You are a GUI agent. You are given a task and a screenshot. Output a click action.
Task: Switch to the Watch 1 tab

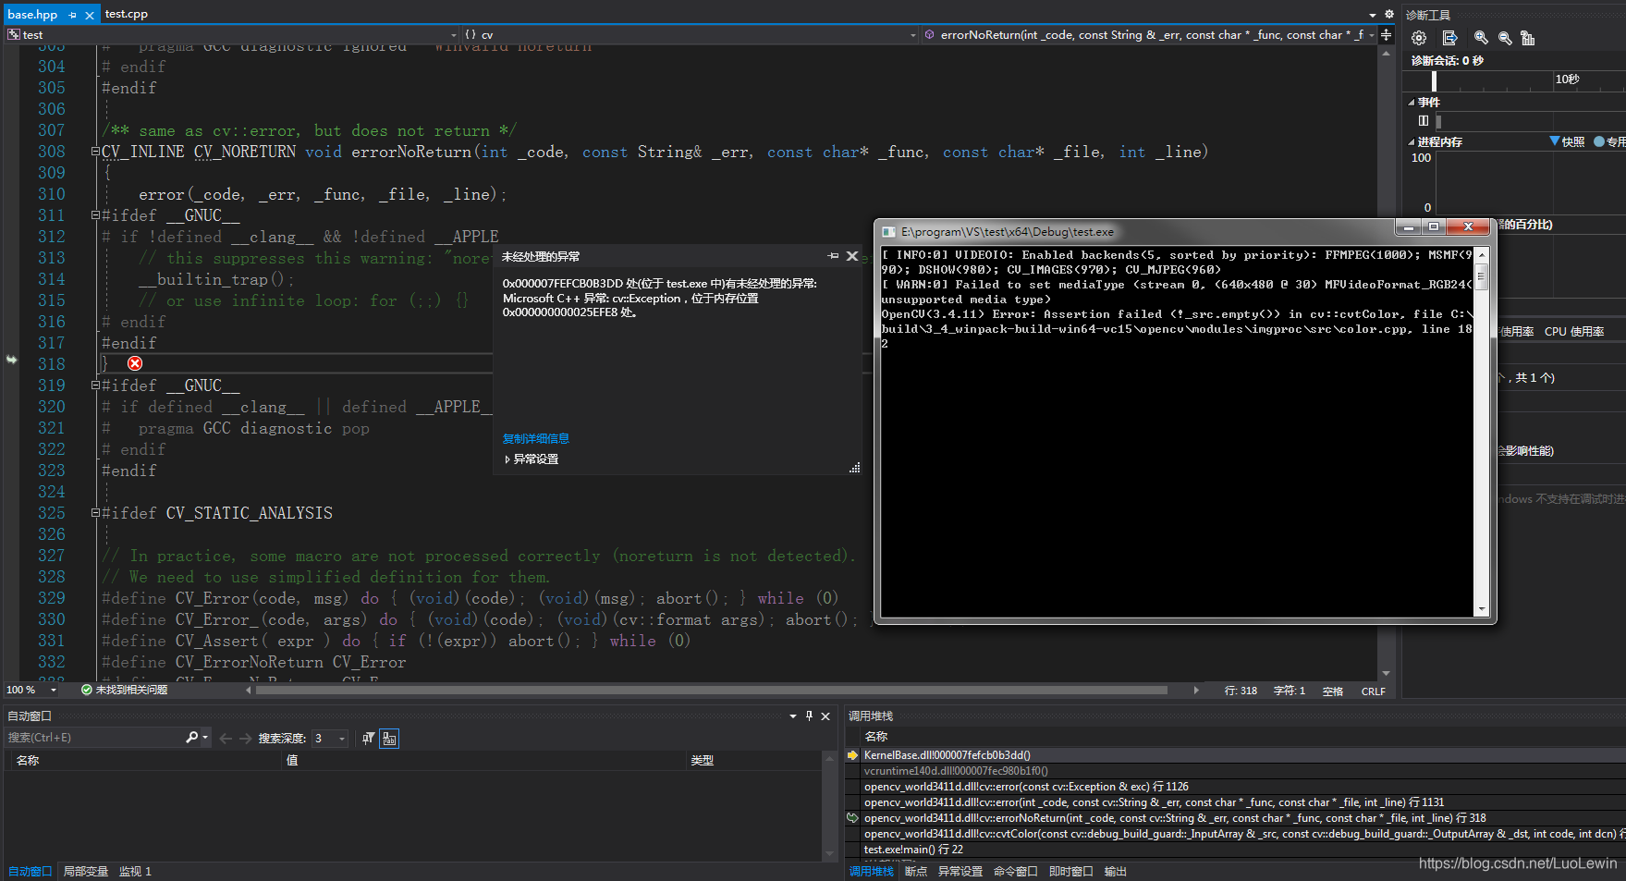tap(135, 872)
